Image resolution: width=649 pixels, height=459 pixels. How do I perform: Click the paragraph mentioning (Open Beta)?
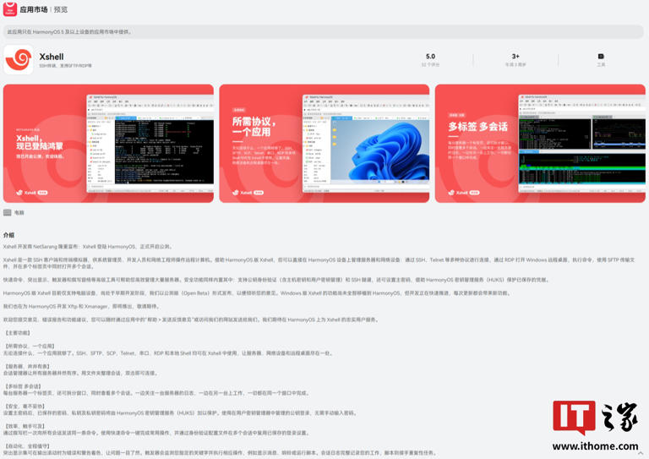(258, 293)
